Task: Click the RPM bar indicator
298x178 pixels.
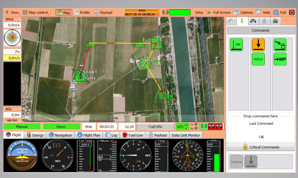Action: tap(214, 156)
